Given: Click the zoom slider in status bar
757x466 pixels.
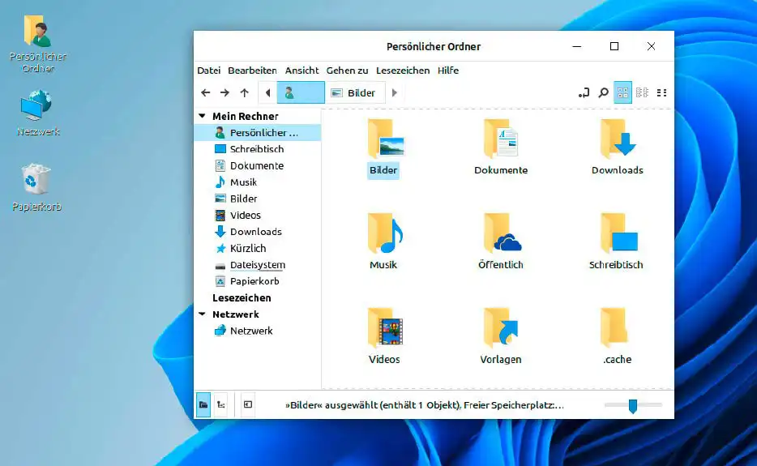Looking at the screenshot, I should (633, 405).
